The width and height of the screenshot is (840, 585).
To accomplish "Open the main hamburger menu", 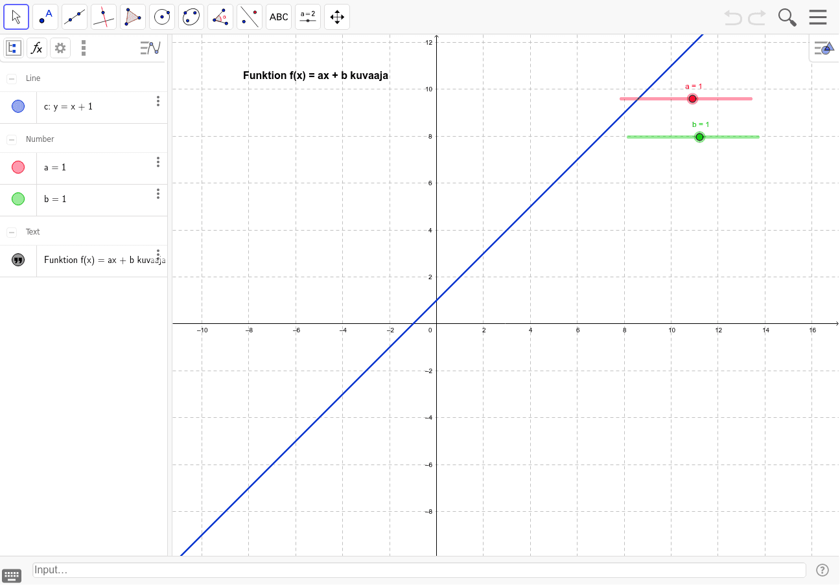I will coord(818,17).
